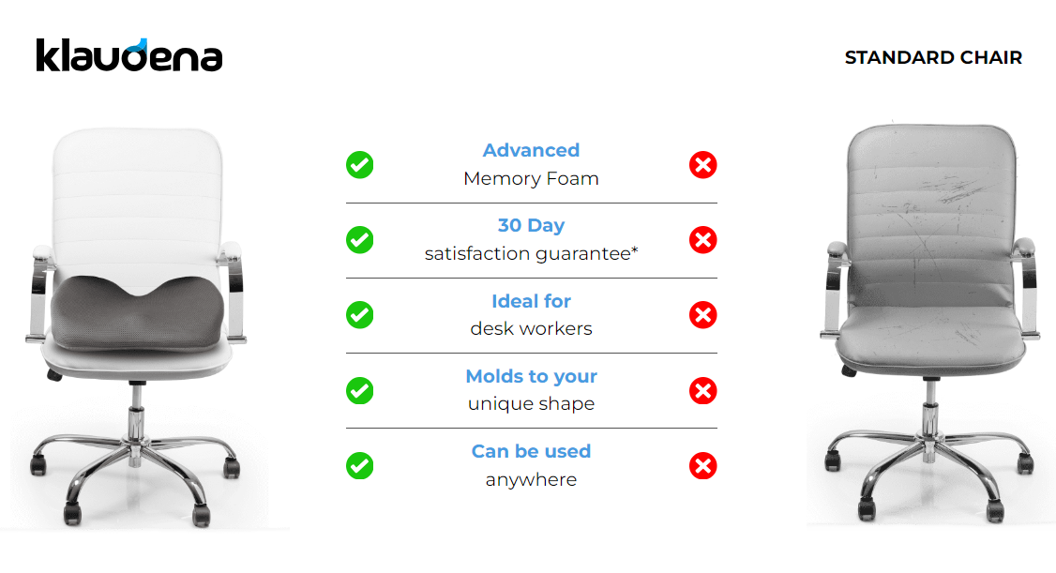The image size is (1056, 573).
Task: Click the green checkmark beside Molds to your shape
Action: 359,390
